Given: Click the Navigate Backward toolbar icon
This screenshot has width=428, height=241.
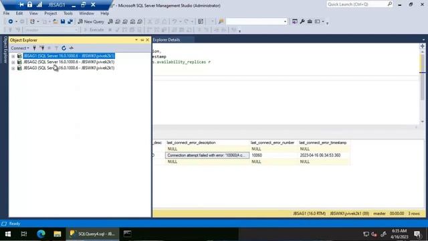Looking at the screenshot, I should tap(11, 21).
